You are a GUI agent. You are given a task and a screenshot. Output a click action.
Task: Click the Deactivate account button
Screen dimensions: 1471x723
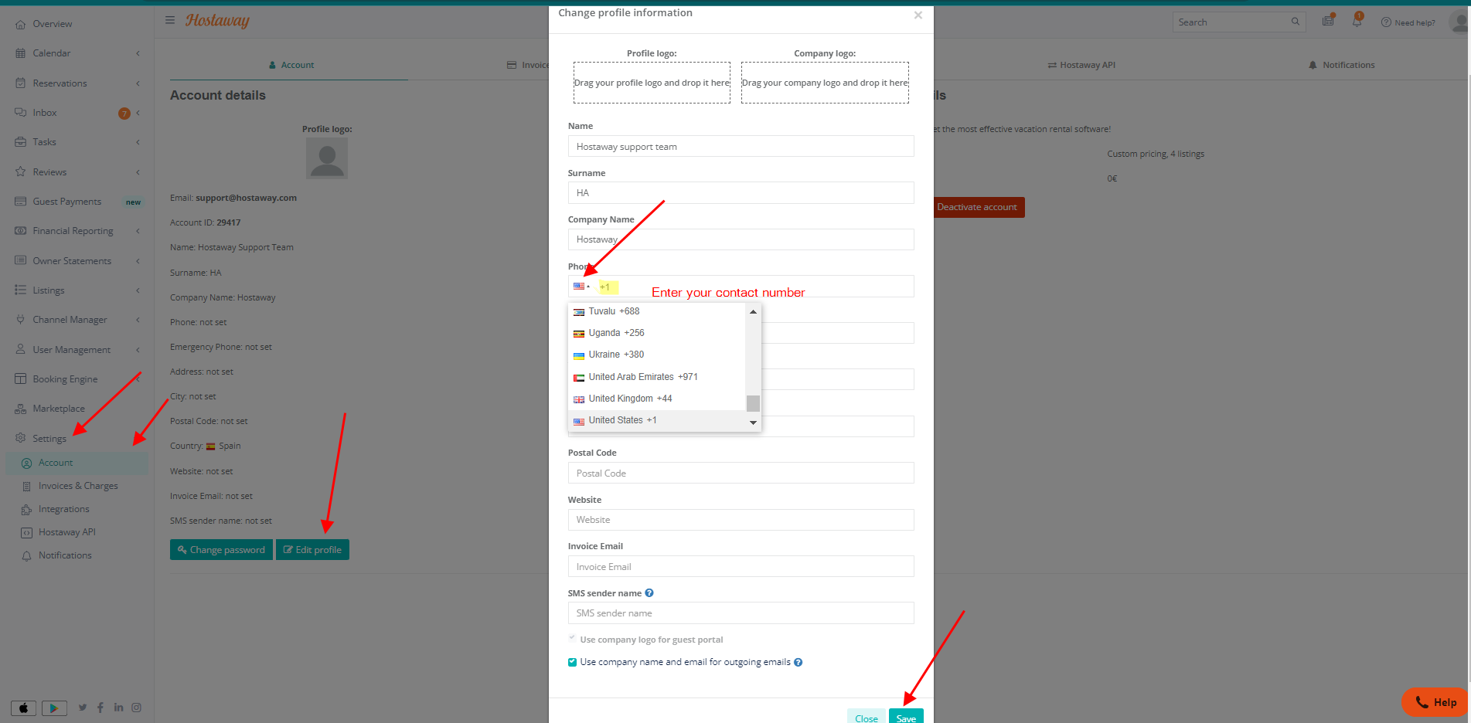979,207
